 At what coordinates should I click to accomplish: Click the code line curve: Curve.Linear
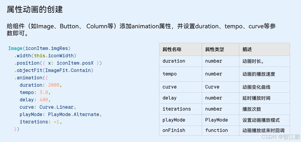[48, 107]
